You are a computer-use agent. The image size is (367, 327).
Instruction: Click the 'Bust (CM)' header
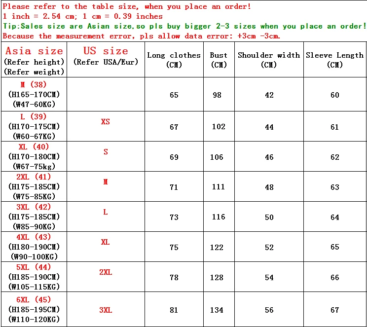coord(219,60)
